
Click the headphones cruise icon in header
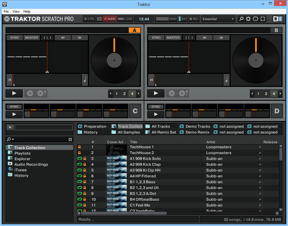[x=255, y=19]
